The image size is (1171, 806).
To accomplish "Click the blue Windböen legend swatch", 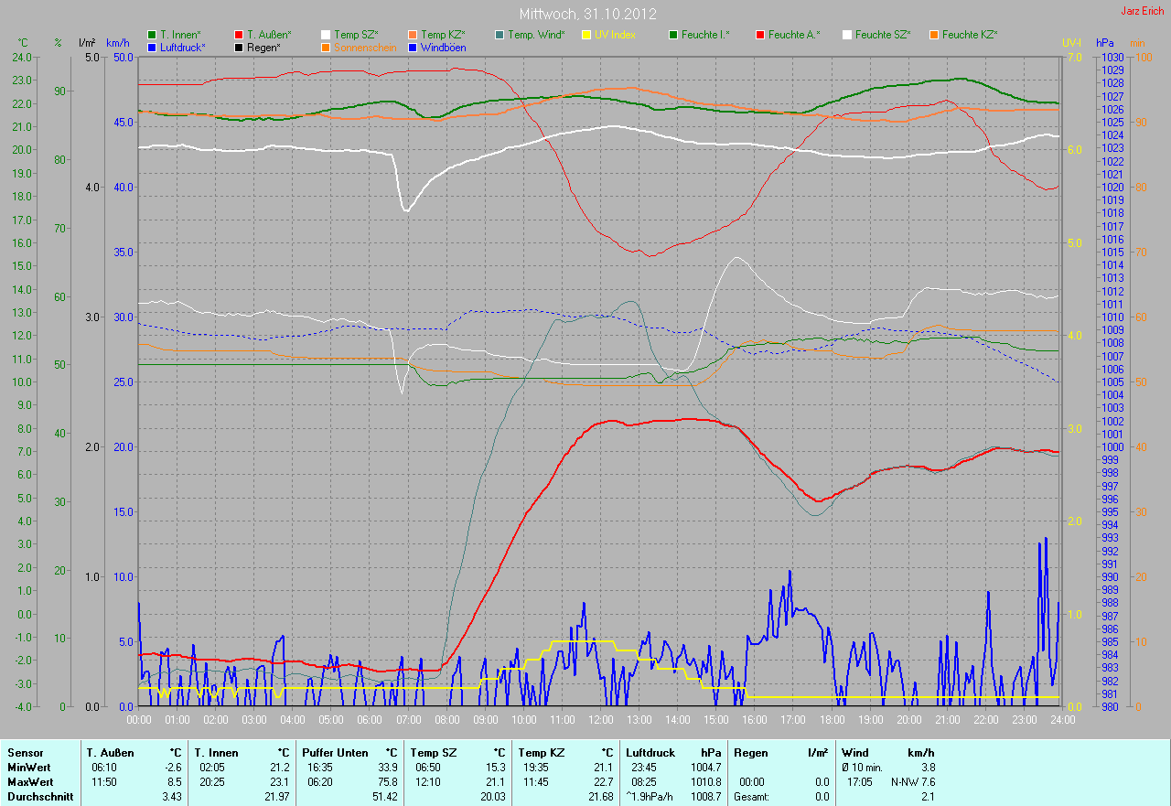I will pos(414,47).
